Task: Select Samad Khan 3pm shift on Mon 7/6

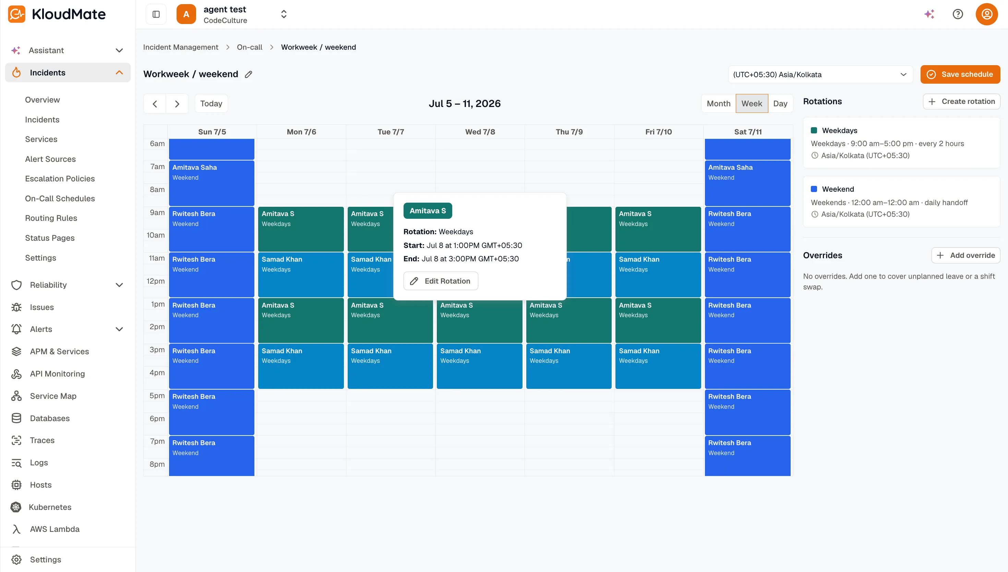Action: [301, 366]
